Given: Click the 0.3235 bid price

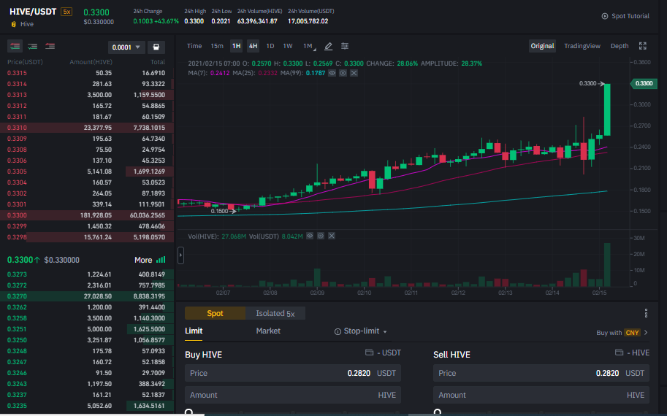Looking at the screenshot, I should pos(17,406).
